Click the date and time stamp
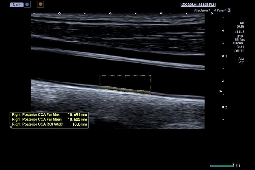The width and height of the screenshot is (255, 170). pyautogui.click(x=198, y=5)
